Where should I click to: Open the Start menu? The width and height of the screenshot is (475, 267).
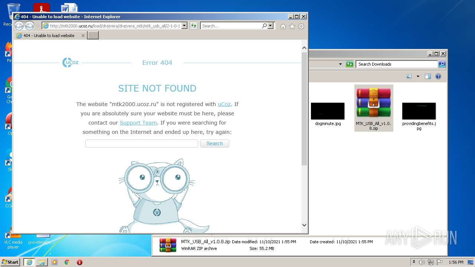coord(10,262)
